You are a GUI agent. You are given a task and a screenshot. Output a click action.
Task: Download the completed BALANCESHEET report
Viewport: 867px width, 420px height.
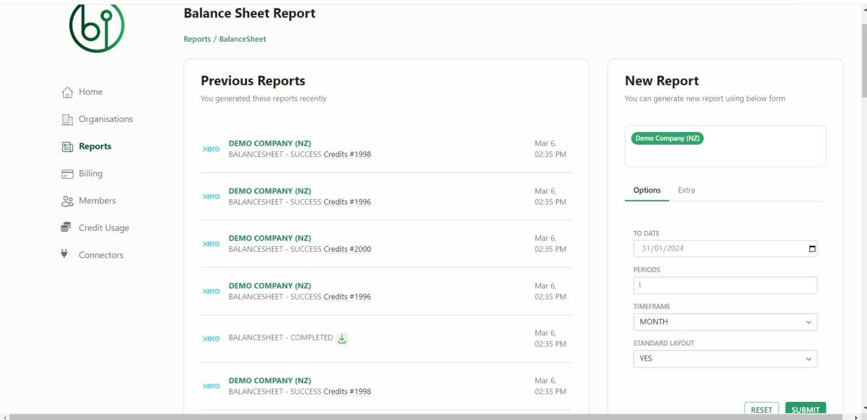[341, 338]
